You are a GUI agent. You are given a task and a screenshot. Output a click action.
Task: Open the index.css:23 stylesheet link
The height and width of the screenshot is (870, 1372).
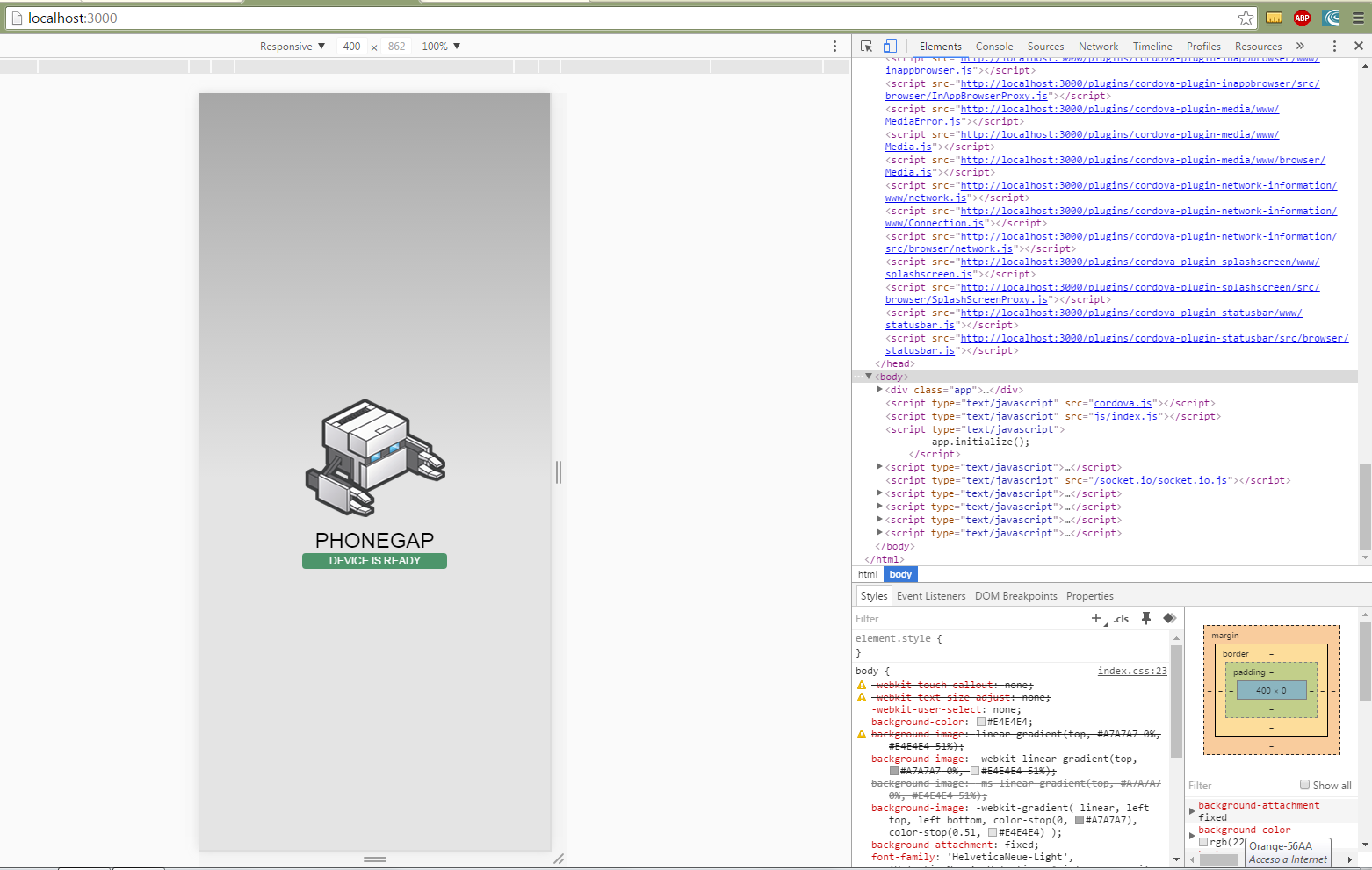[x=1131, y=671]
